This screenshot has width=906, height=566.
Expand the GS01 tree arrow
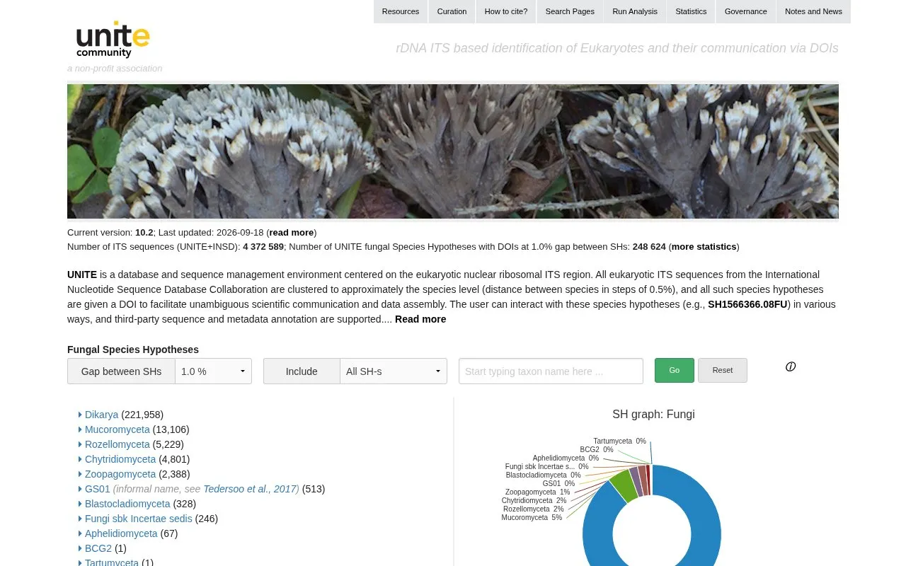(80, 489)
